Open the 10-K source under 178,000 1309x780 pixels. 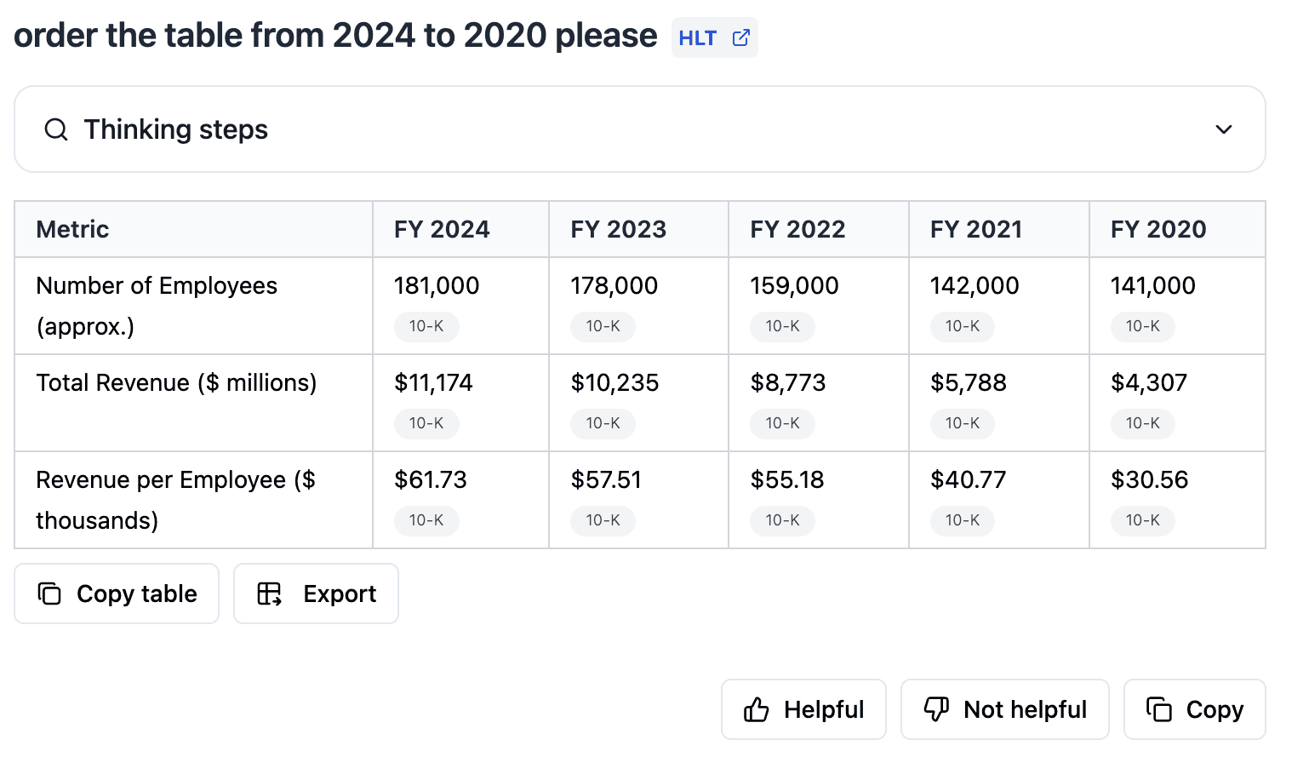coord(603,326)
